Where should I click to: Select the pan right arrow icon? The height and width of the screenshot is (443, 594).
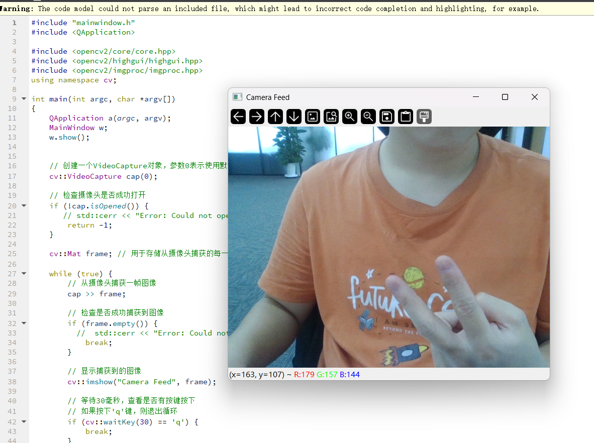pos(256,117)
